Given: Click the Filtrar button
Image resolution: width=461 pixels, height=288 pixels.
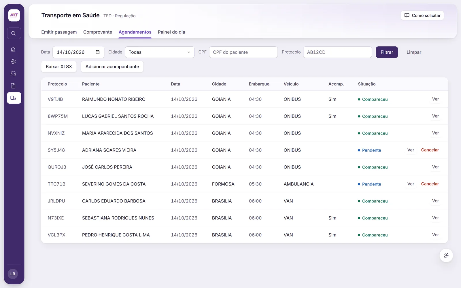Looking at the screenshot, I should pos(387,52).
